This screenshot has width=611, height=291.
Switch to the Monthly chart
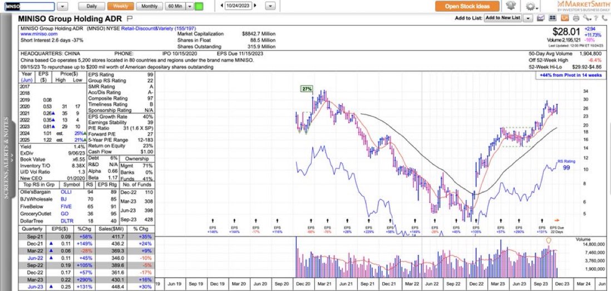149,6
